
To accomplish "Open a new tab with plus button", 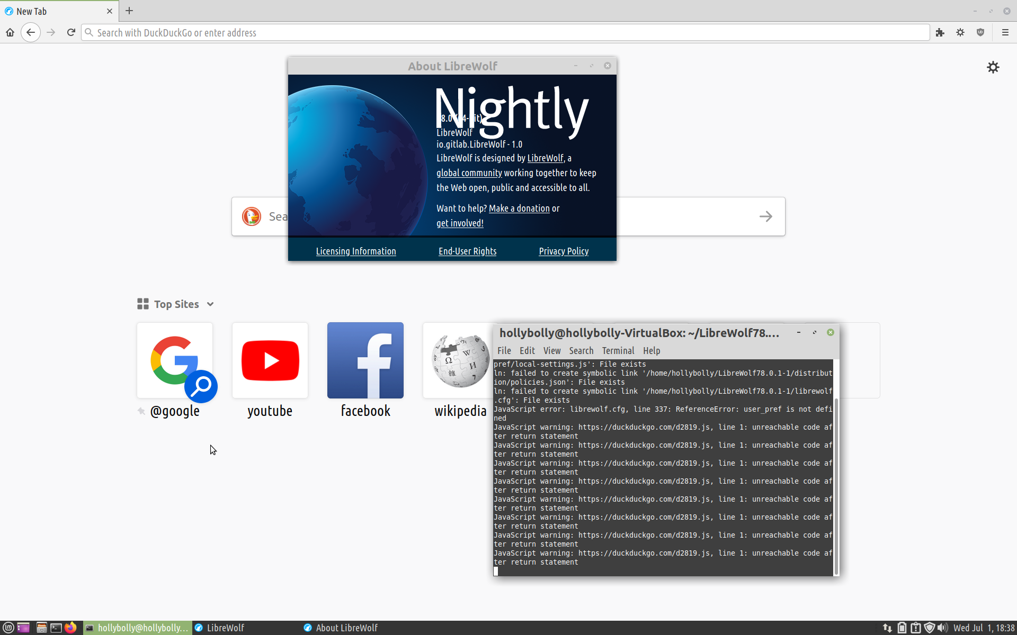I will tap(129, 11).
